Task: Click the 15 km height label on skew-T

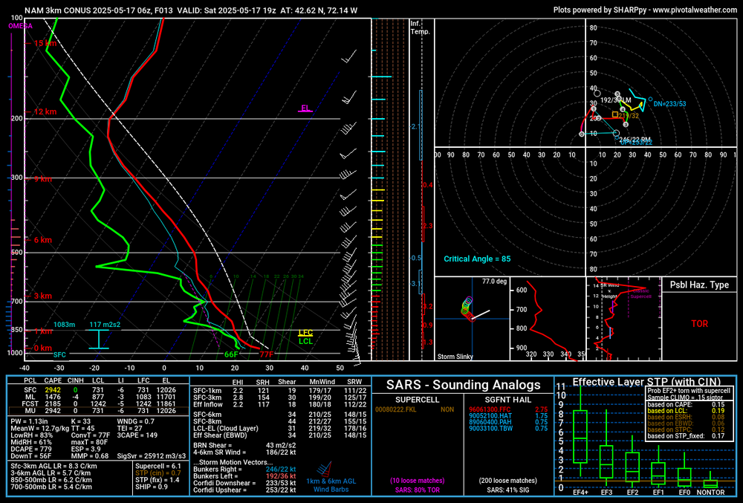Action: (x=45, y=43)
